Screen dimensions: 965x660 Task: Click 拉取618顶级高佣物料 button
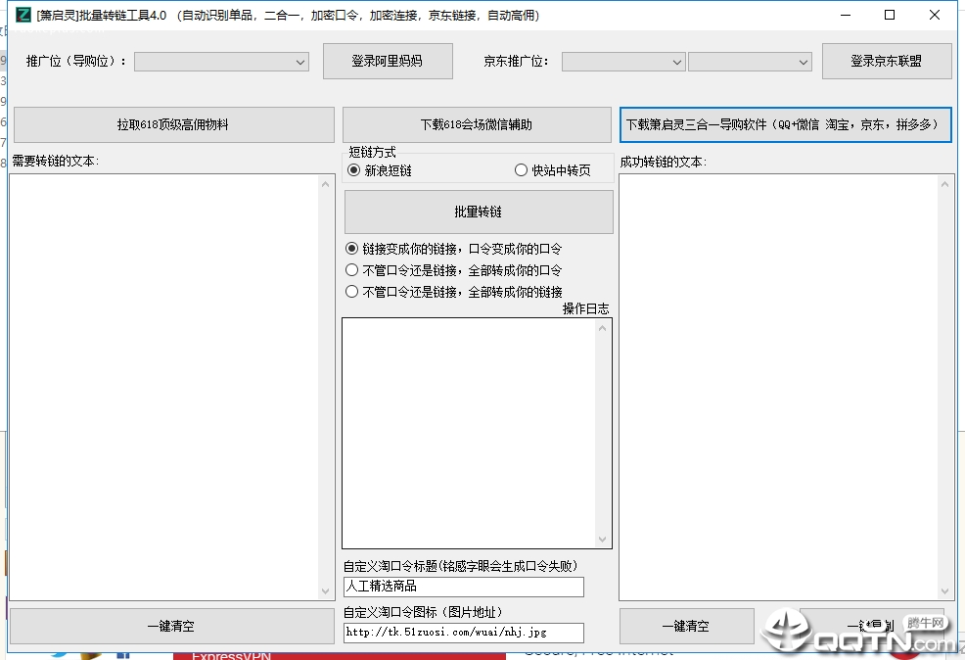click(x=173, y=125)
